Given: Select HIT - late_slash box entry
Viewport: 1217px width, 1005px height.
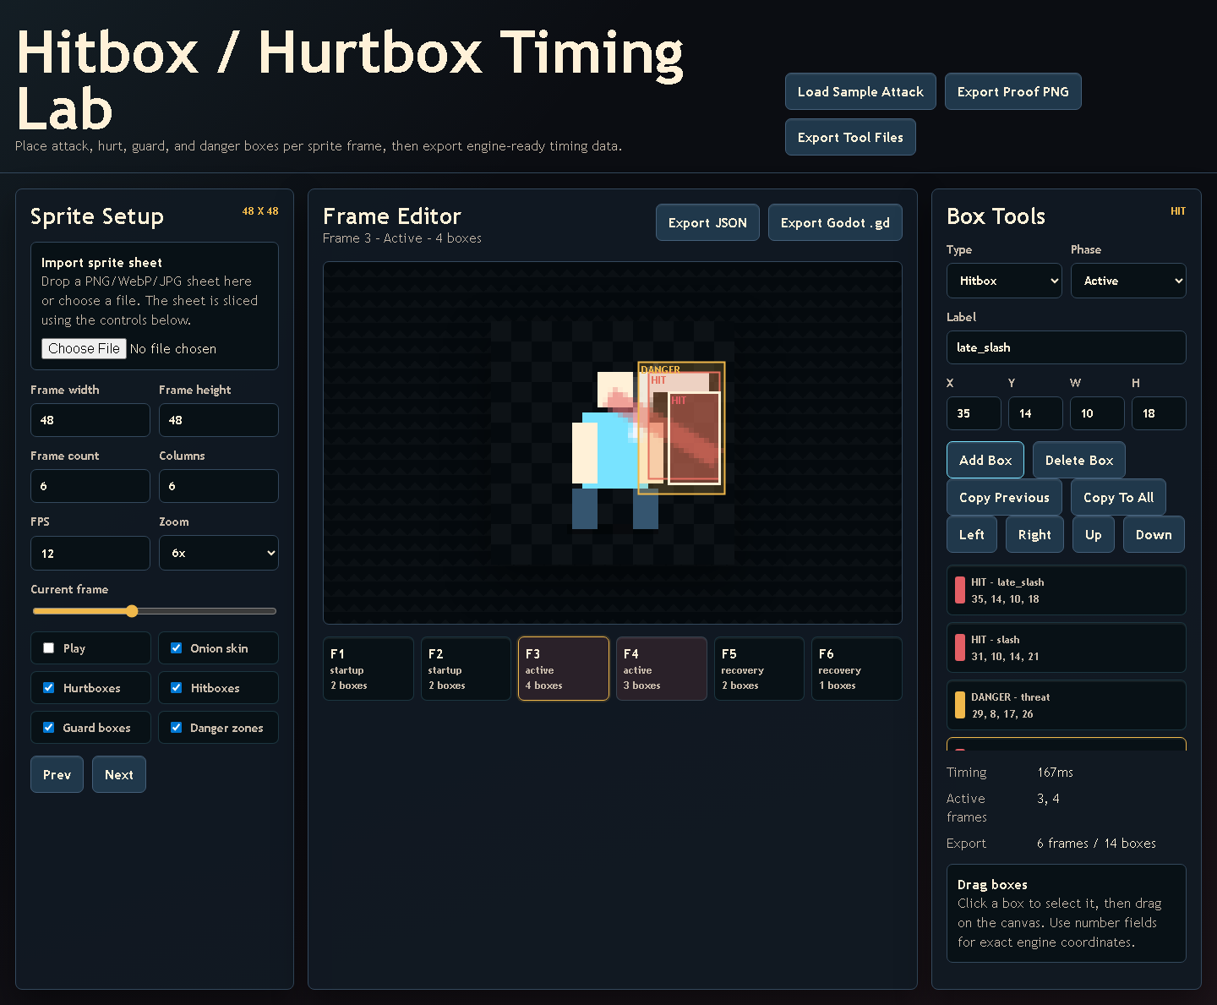Looking at the screenshot, I should tap(1067, 590).
